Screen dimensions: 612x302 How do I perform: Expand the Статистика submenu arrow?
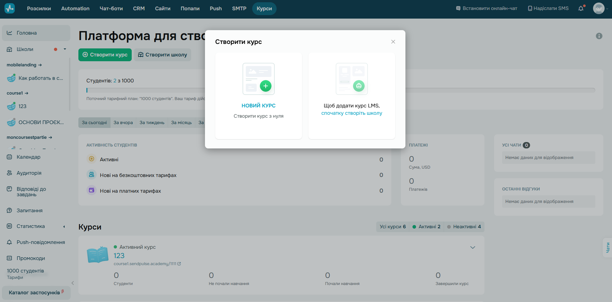point(64,227)
